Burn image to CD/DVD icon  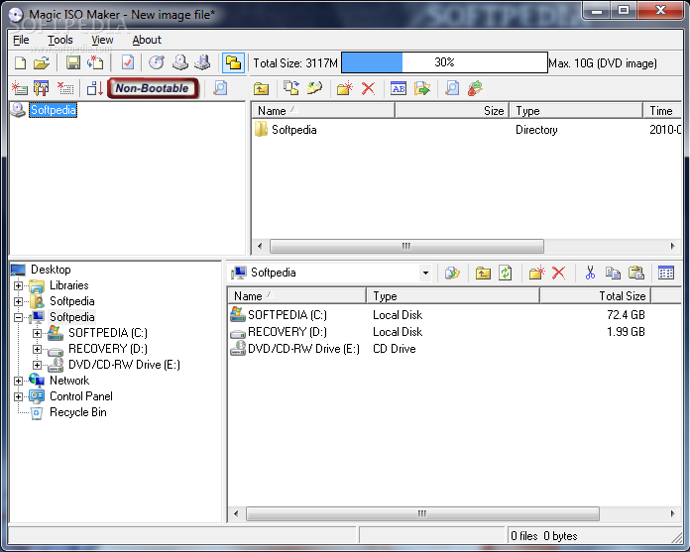tap(157, 62)
